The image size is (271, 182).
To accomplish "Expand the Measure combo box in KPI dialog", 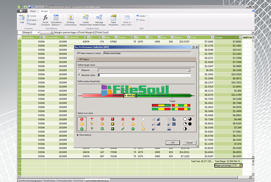I will (188, 70).
